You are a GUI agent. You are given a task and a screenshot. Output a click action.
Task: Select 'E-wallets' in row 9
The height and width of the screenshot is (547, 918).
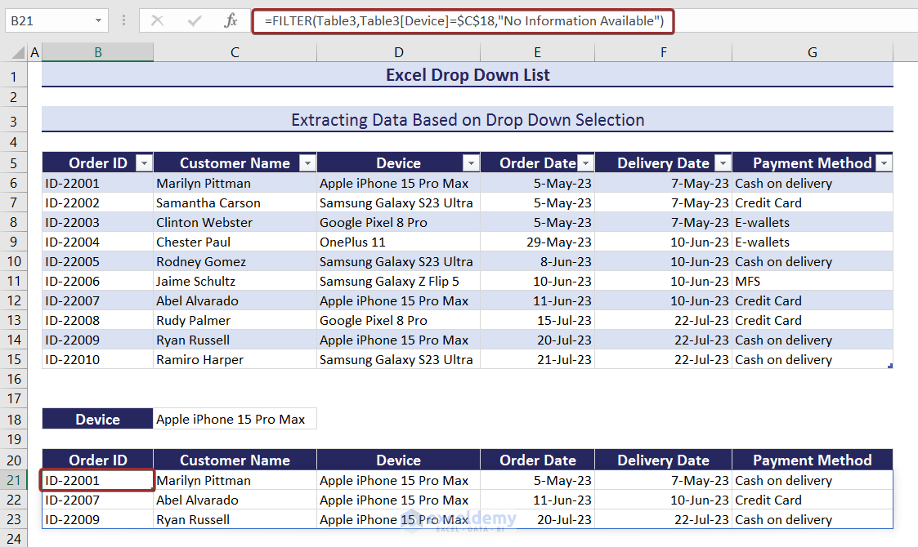813,242
